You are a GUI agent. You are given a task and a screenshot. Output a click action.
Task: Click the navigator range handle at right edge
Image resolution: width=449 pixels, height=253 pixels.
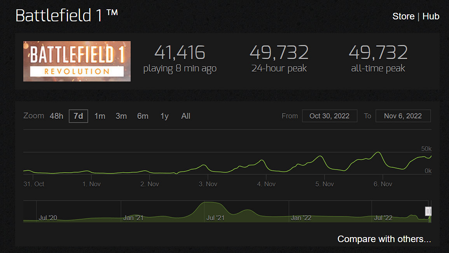(x=428, y=211)
